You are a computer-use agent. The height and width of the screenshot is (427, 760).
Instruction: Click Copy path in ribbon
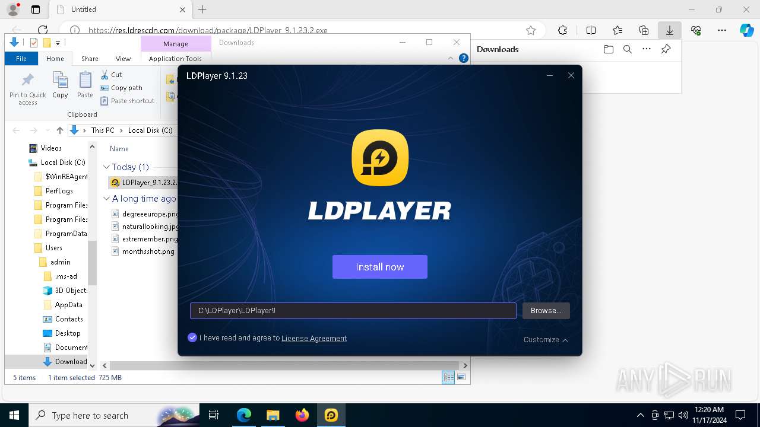[x=121, y=88]
